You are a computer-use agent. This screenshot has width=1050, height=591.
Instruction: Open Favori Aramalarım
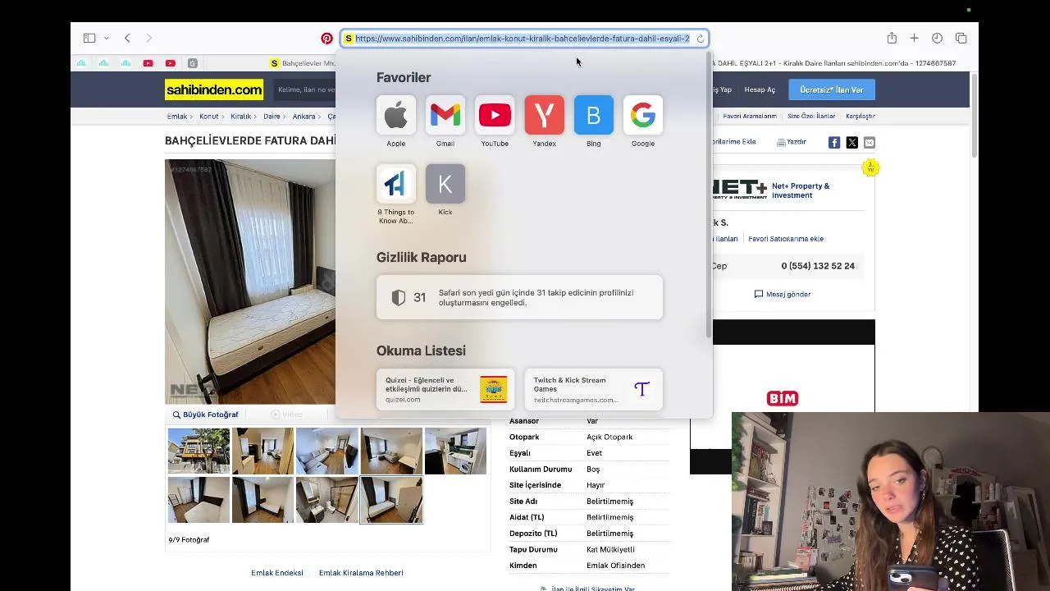coord(749,117)
